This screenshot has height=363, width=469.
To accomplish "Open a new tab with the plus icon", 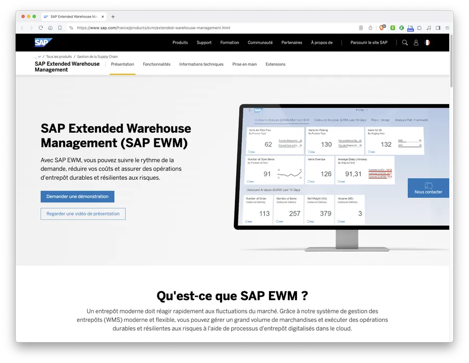I will (113, 17).
